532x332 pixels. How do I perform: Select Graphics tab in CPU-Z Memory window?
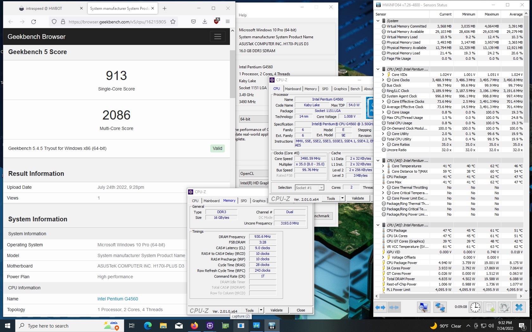tap(259, 201)
